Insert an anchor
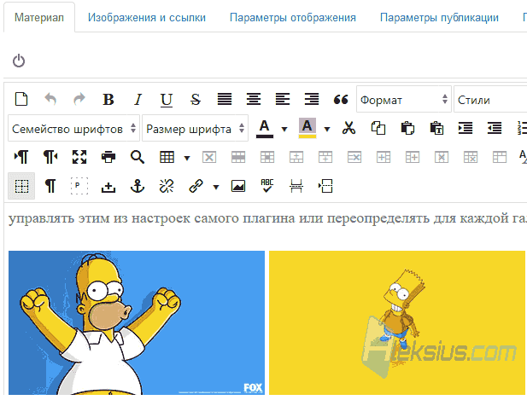Viewport: 527px width, 400px height. tap(138, 186)
